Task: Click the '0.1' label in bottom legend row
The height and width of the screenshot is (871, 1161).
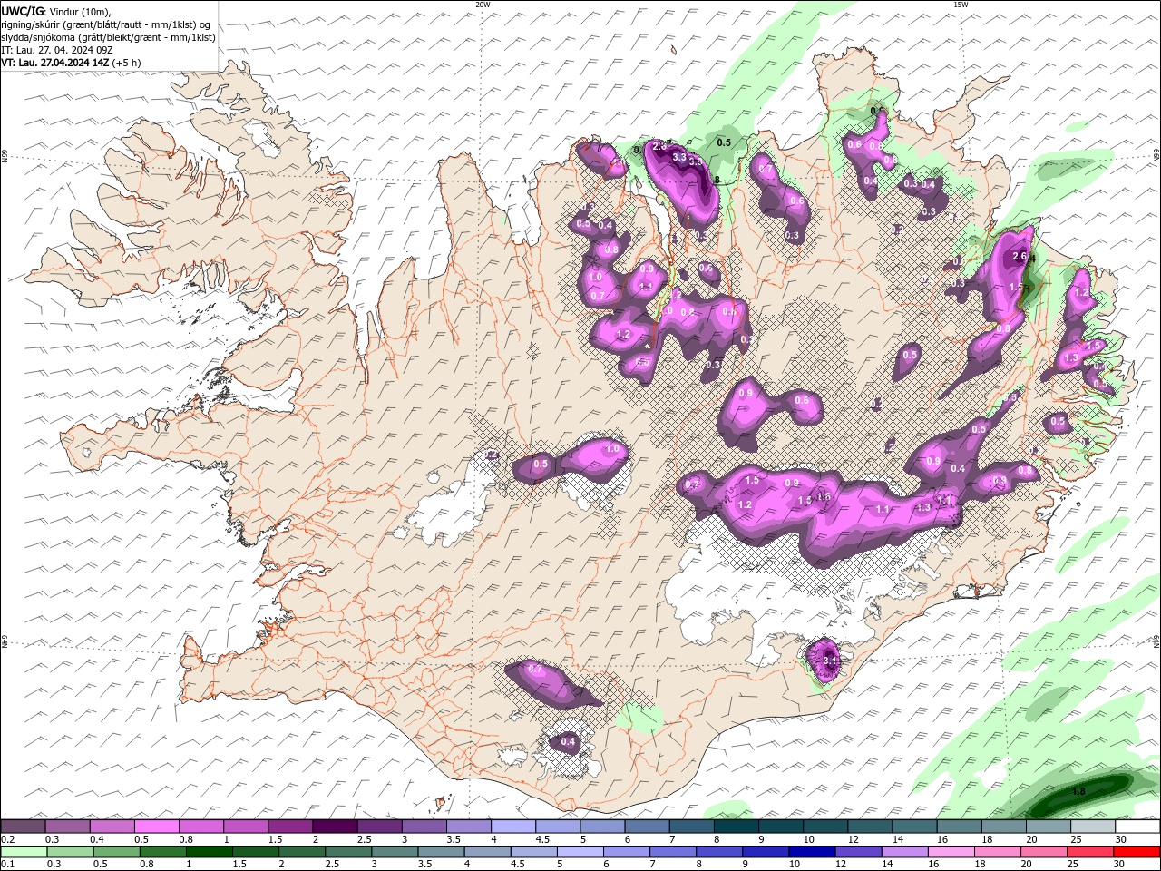Action: [x=7, y=865]
